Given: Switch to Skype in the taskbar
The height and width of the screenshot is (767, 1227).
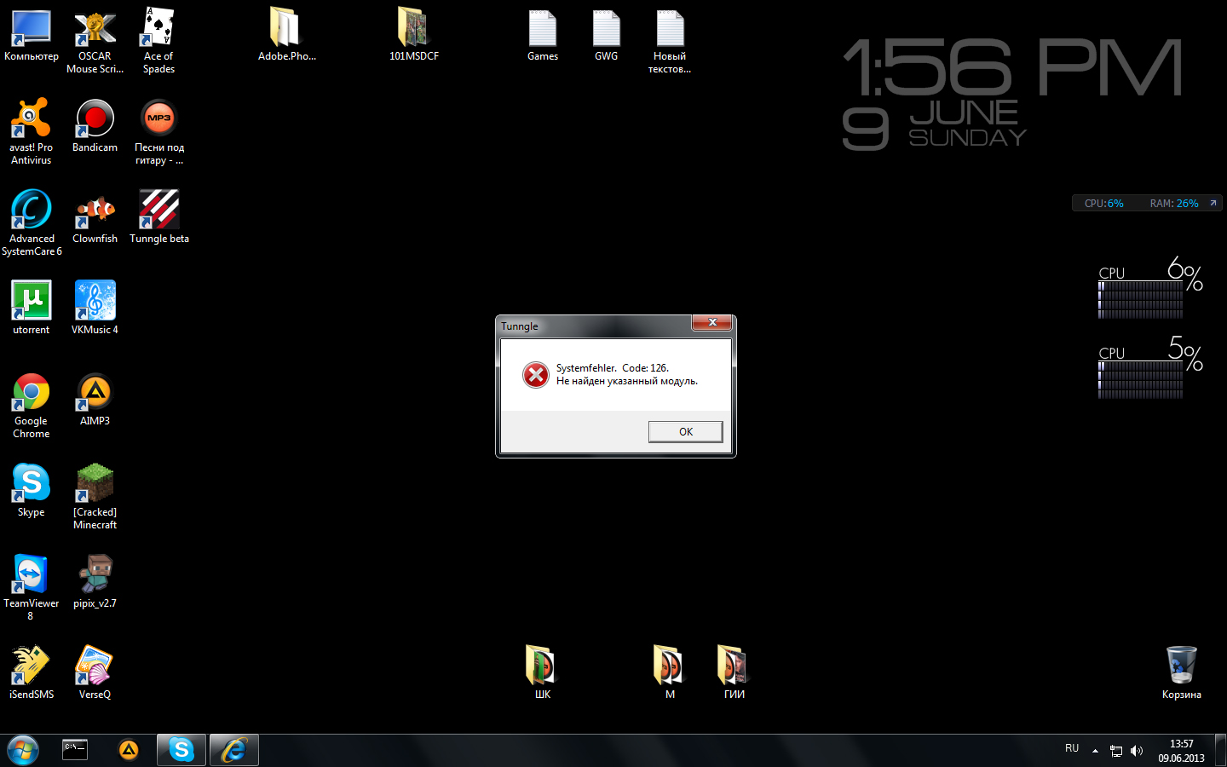Looking at the screenshot, I should [x=181, y=750].
